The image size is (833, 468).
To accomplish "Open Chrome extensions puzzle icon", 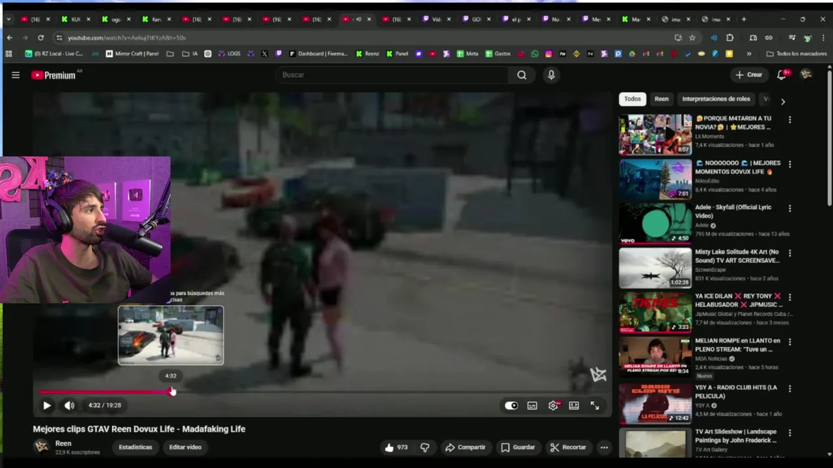I will (730, 38).
